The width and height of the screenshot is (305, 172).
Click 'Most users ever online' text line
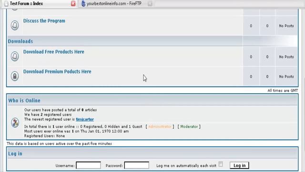76,131
